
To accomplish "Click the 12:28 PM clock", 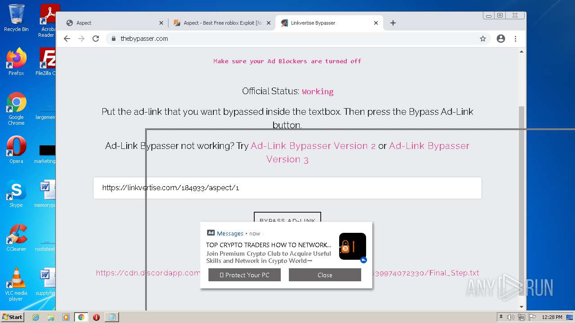I will point(552,317).
